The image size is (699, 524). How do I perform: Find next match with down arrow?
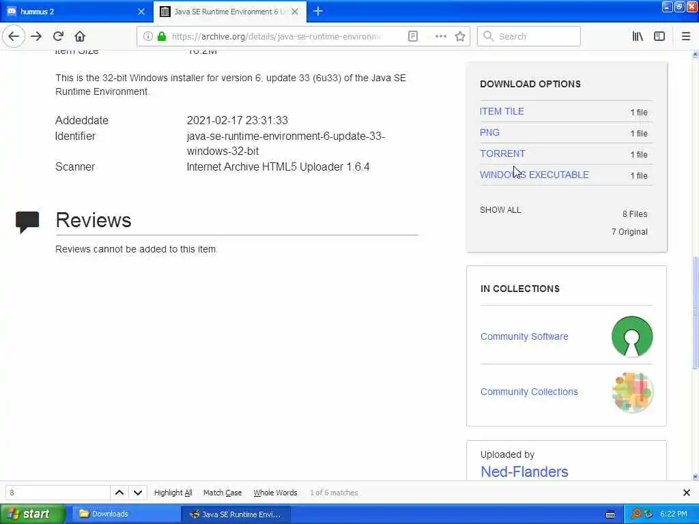138,493
